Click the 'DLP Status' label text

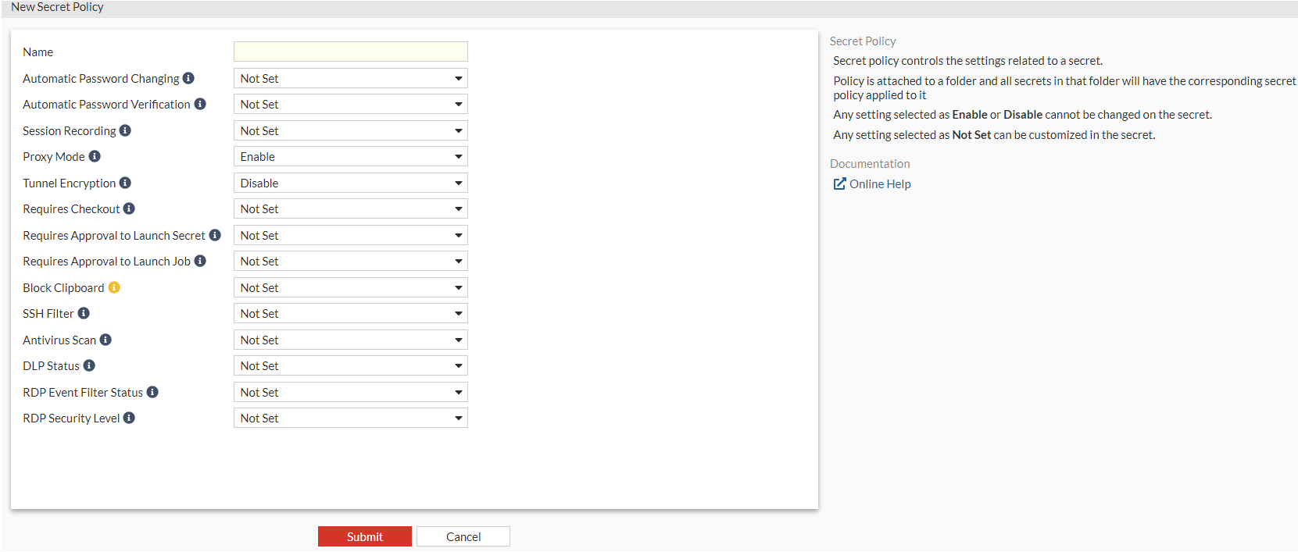[x=52, y=365]
